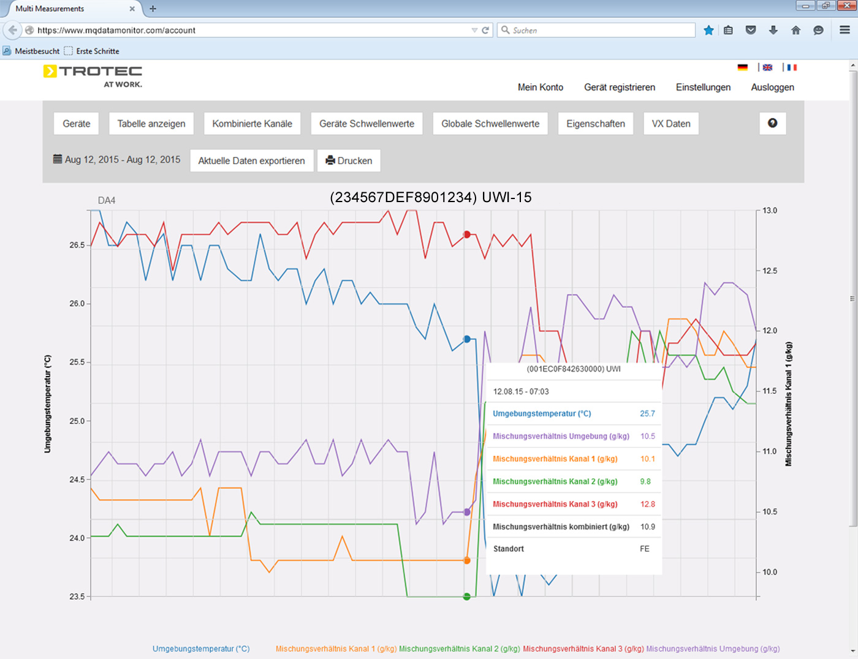Click Ausloggen to log out
The width and height of the screenshot is (858, 659).
point(772,87)
